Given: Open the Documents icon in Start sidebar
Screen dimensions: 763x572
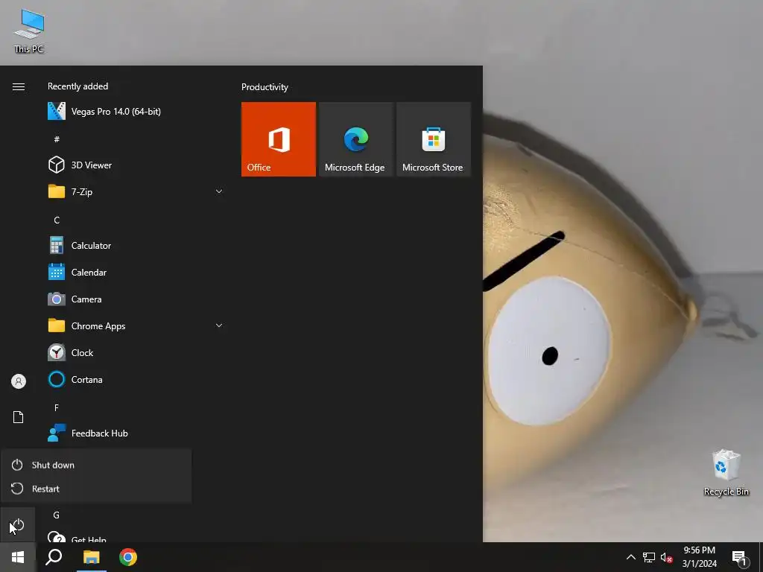Looking at the screenshot, I should (x=18, y=417).
